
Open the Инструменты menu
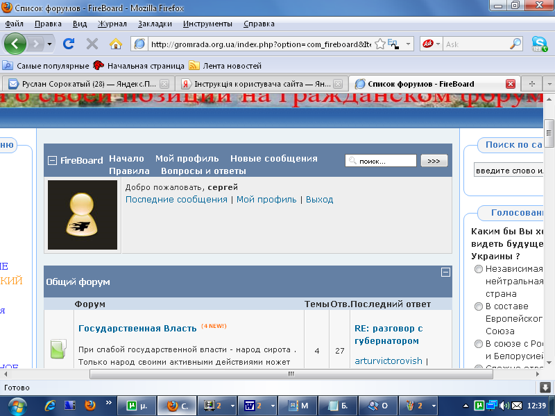(207, 24)
